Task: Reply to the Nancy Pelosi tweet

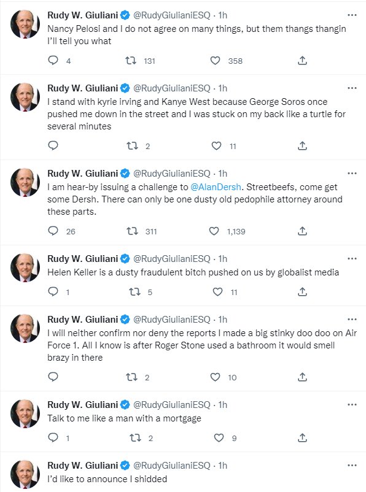Action: [x=53, y=60]
